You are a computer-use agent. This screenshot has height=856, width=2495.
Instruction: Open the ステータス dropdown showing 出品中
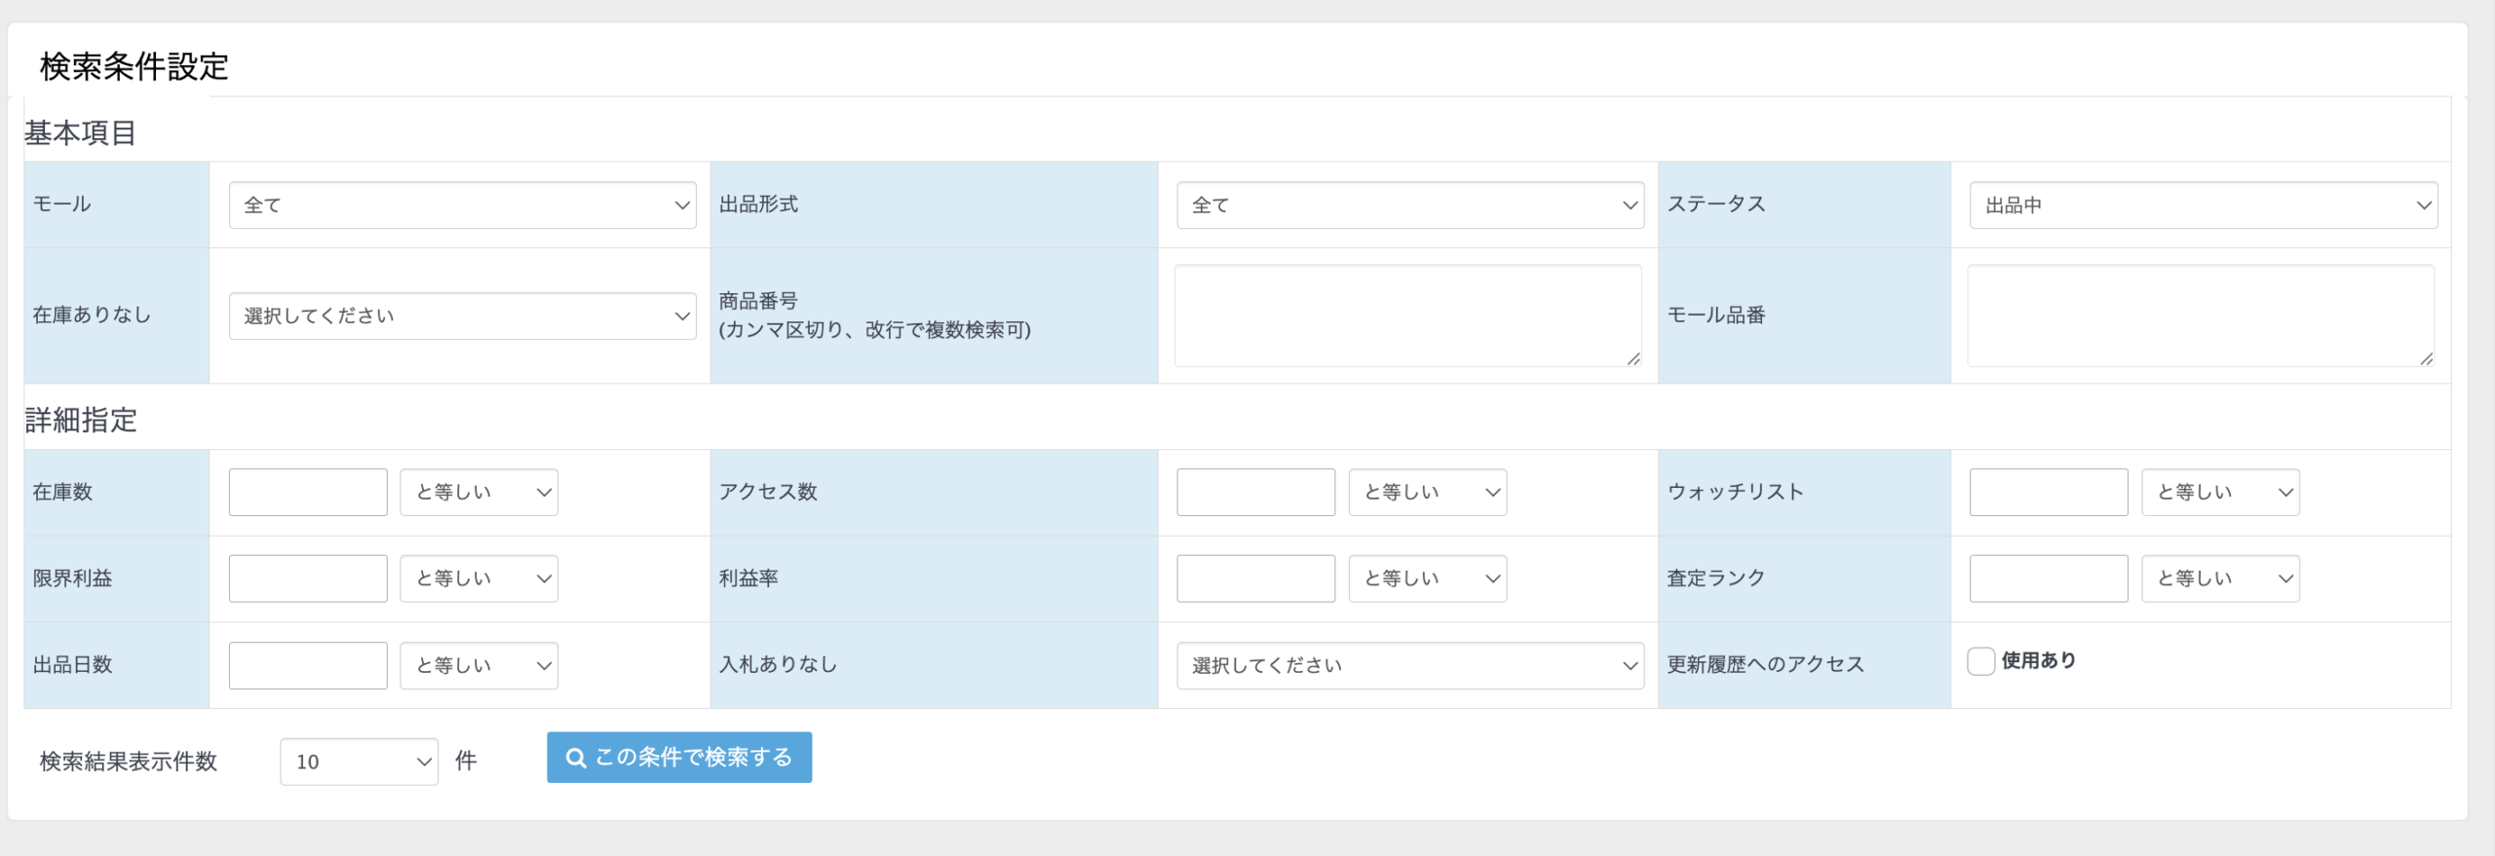click(2204, 205)
